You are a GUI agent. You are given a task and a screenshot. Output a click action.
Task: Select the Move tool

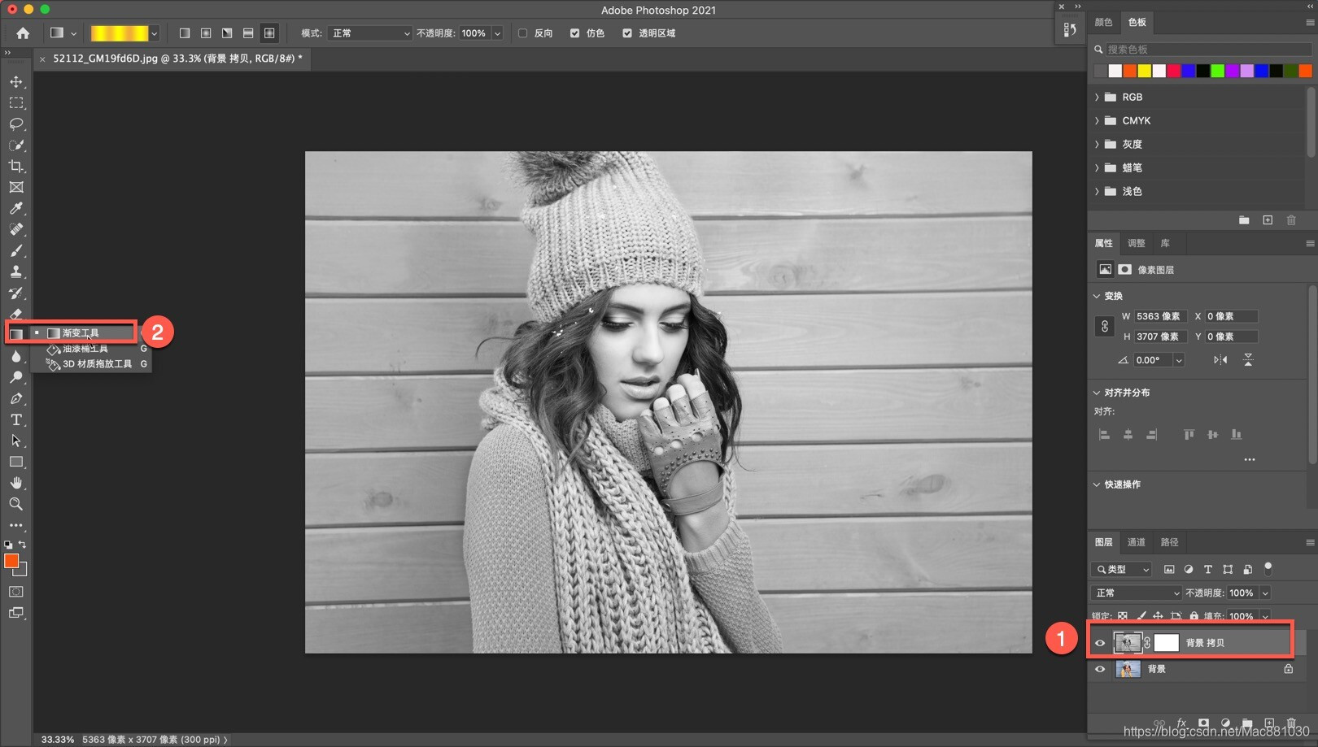pyautogui.click(x=16, y=82)
